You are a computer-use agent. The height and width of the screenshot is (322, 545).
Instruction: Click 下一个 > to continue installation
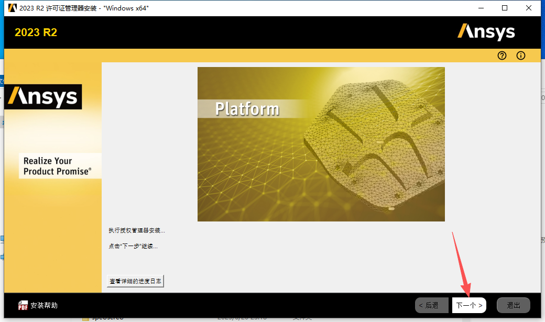click(x=468, y=305)
